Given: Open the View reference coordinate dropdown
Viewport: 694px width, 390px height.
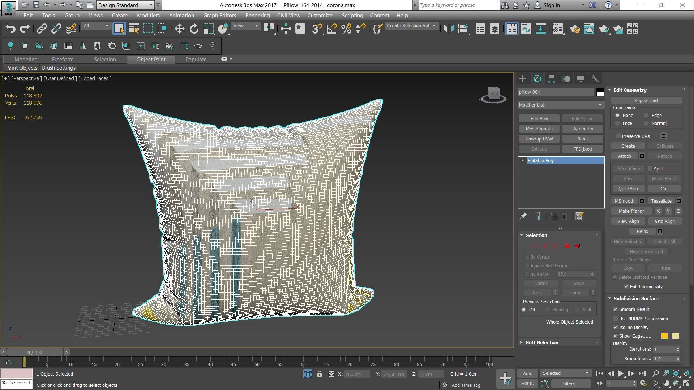Looking at the screenshot, I should tap(246, 26).
